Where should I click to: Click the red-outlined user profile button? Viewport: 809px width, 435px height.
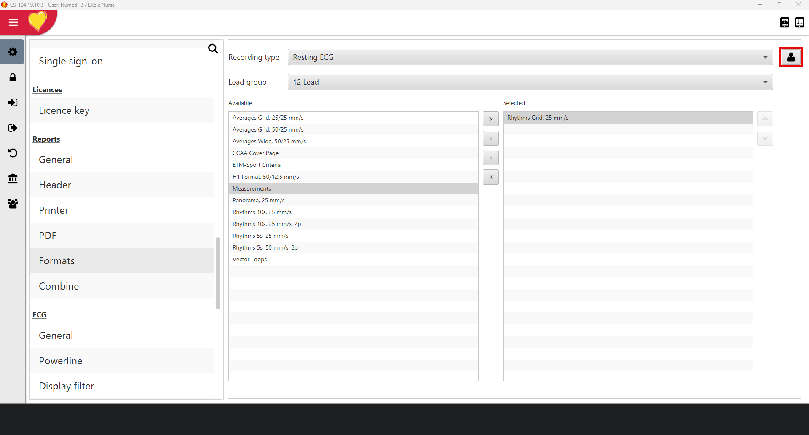790,57
